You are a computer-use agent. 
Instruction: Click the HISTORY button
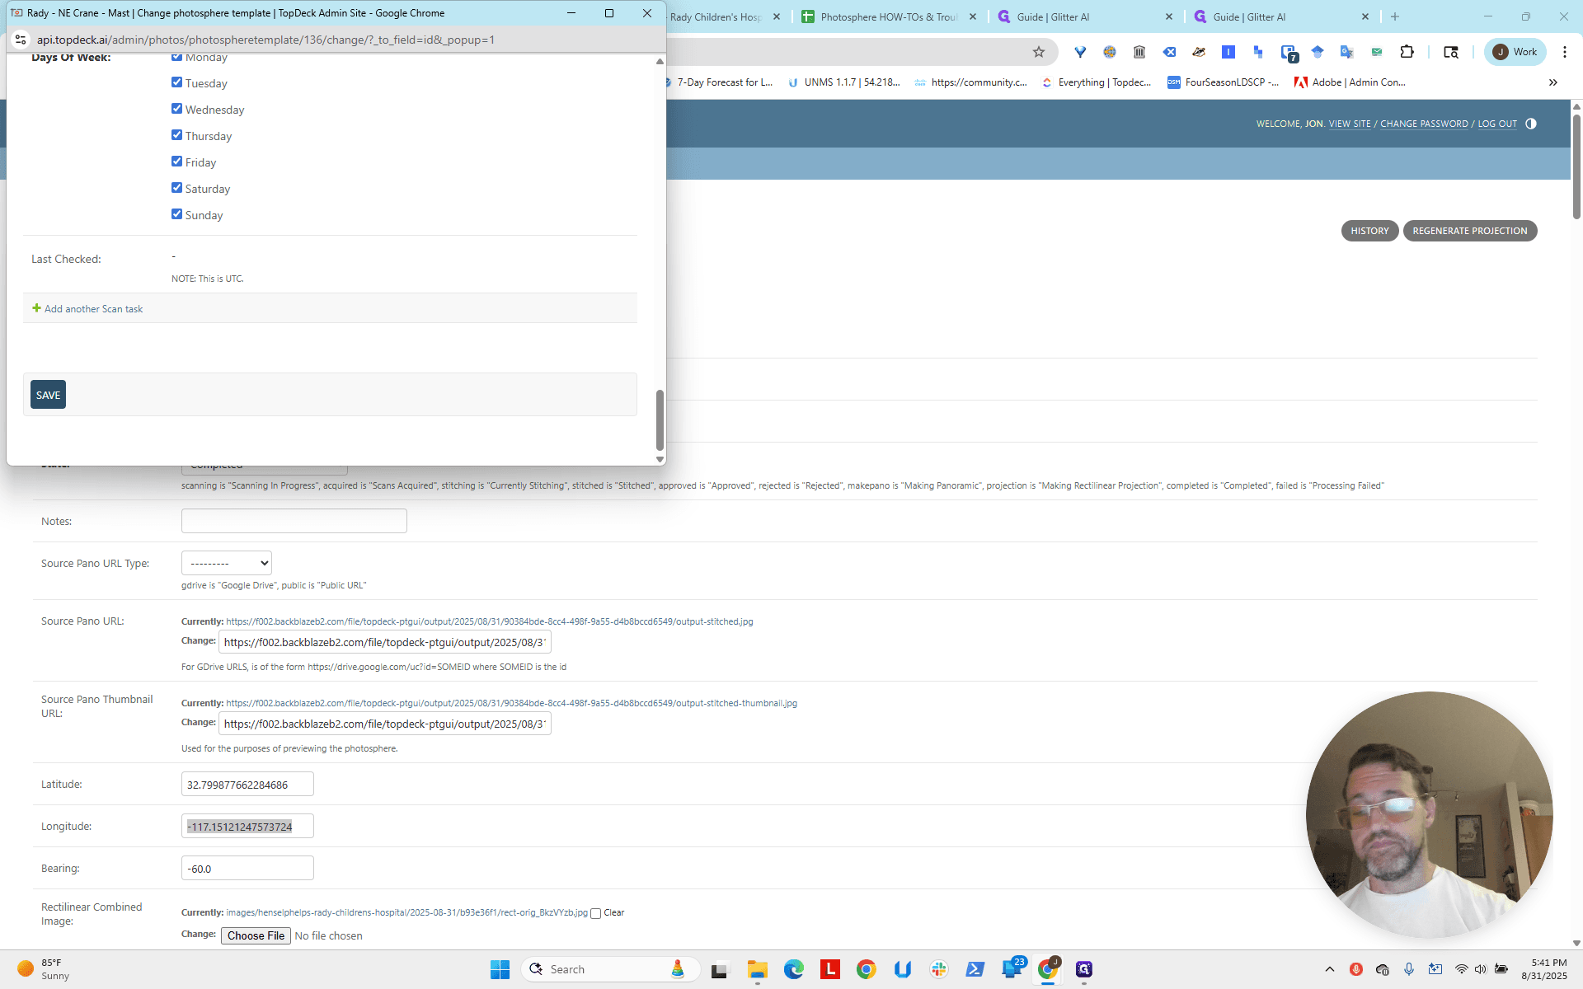[1369, 231]
